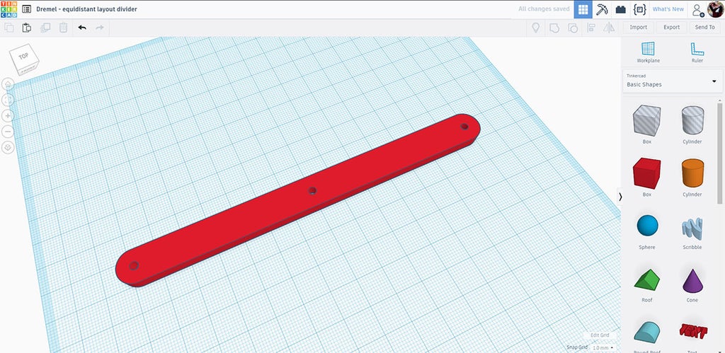Open the Bricks mode icon
Image resolution: width=725 pixels, height=353 pixels.
coord(620,9)
